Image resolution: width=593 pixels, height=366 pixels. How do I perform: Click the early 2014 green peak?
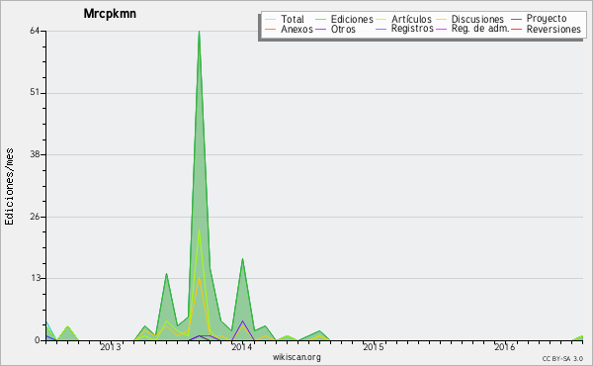pos(242,260)
